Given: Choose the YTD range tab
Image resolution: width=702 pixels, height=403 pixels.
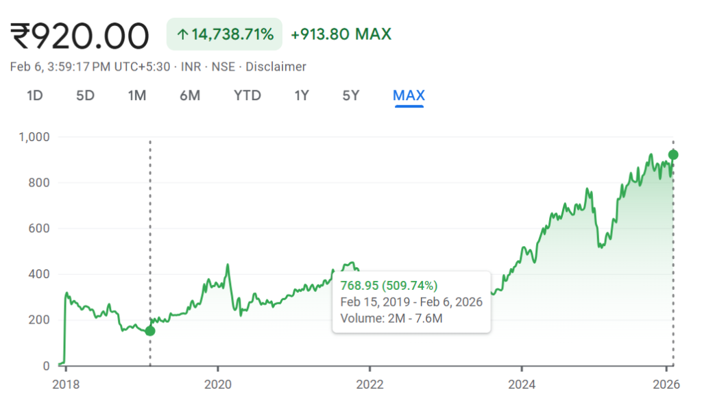Looking at the screenshot, I should (x=247, y=95).
